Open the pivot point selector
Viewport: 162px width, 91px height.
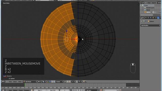pyautogui.click(x=44, y=82)
